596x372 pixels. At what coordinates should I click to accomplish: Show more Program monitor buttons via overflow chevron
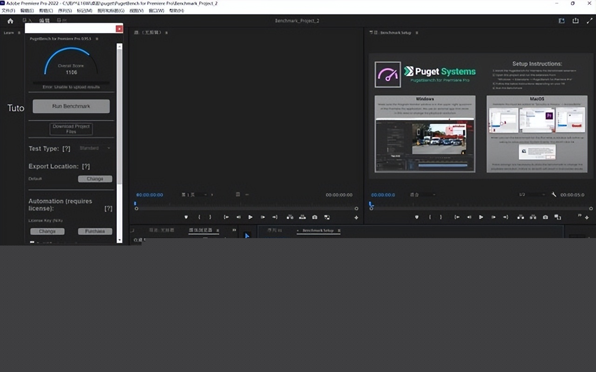580,216
